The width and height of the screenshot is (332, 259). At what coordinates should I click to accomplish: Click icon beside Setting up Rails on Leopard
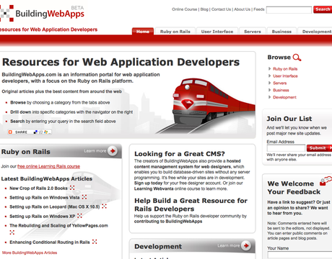tap(104, 206)
